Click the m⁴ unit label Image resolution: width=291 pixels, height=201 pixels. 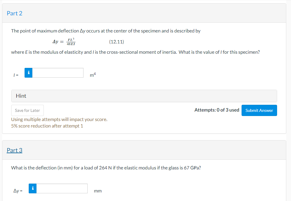pos(93,75)
